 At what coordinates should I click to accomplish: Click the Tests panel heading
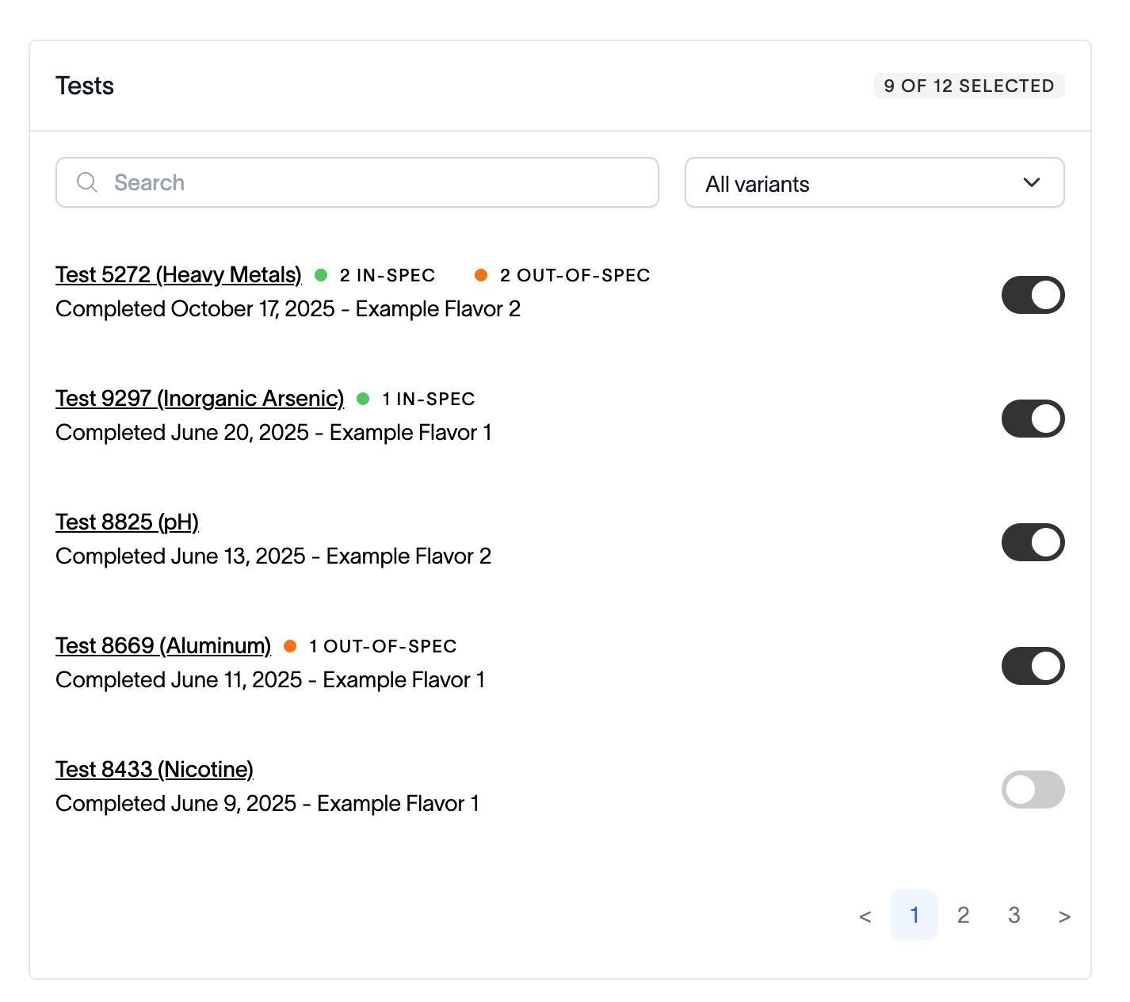point(85,86)
